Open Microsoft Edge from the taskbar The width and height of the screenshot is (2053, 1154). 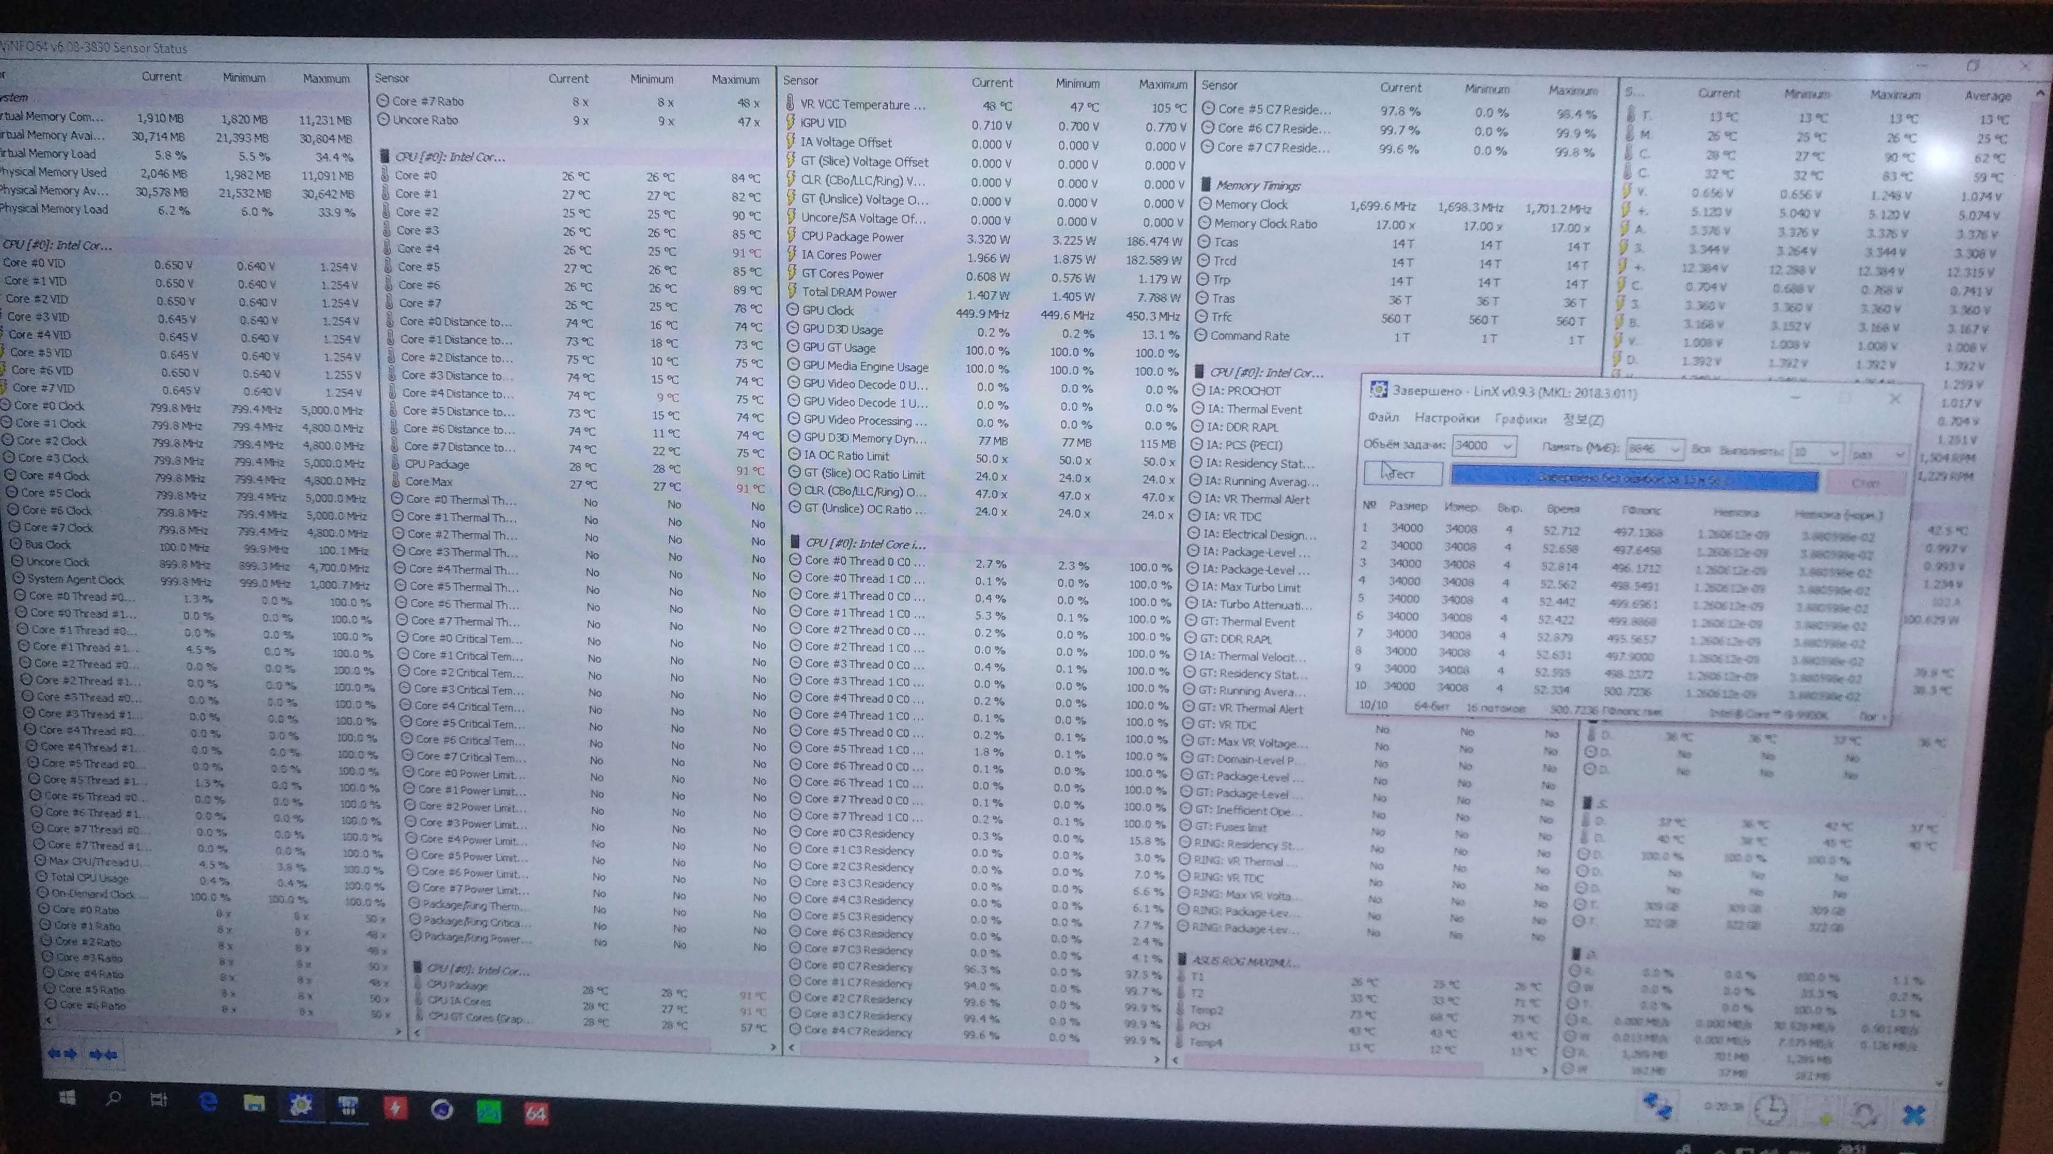208,1102
